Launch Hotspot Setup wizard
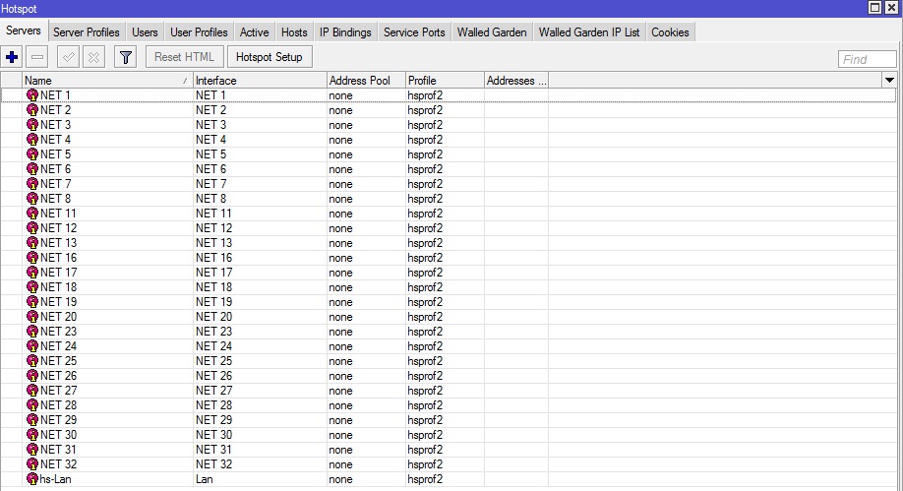 [x=270, y=57]
